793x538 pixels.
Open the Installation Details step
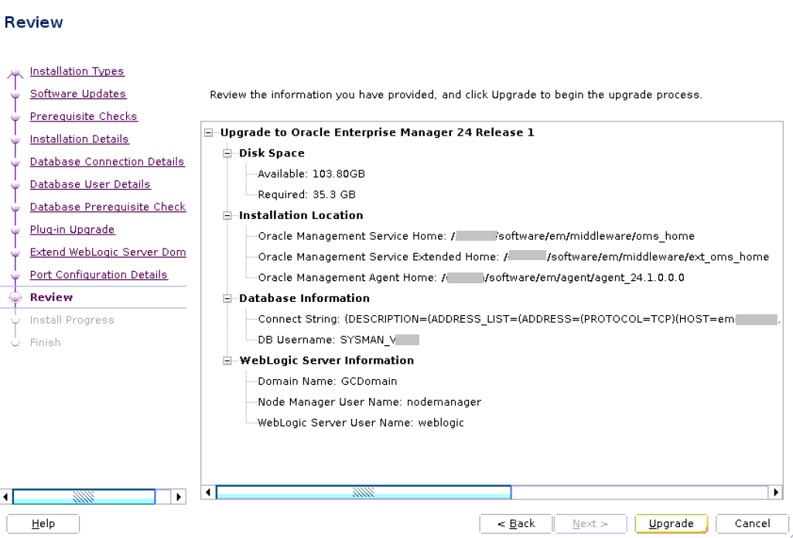tap(80, 139)
